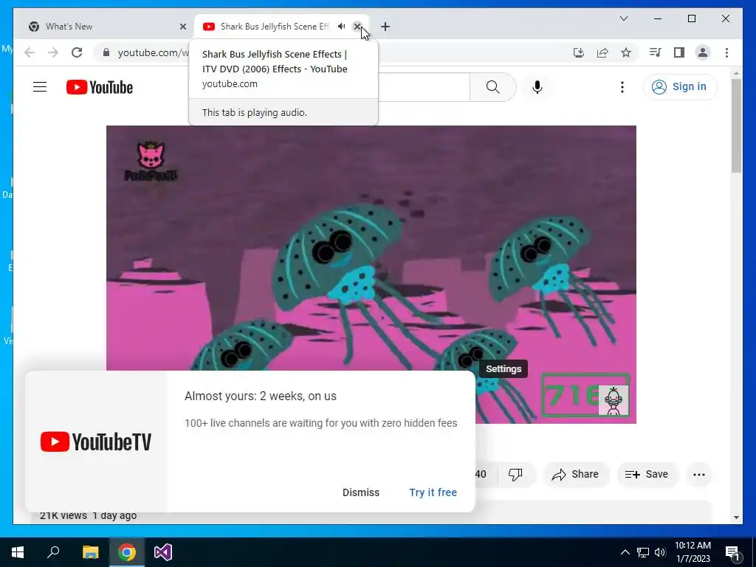Close the What's New tab
The image size is (756, 567).
(183, 27)
